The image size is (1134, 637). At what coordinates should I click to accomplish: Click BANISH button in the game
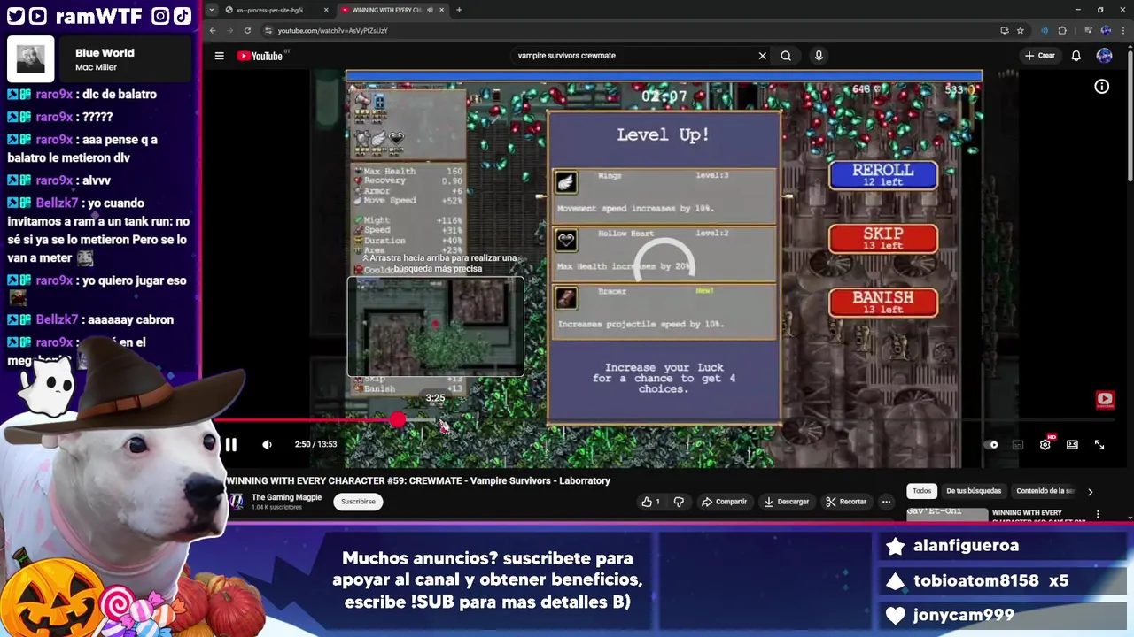[883, 303]
